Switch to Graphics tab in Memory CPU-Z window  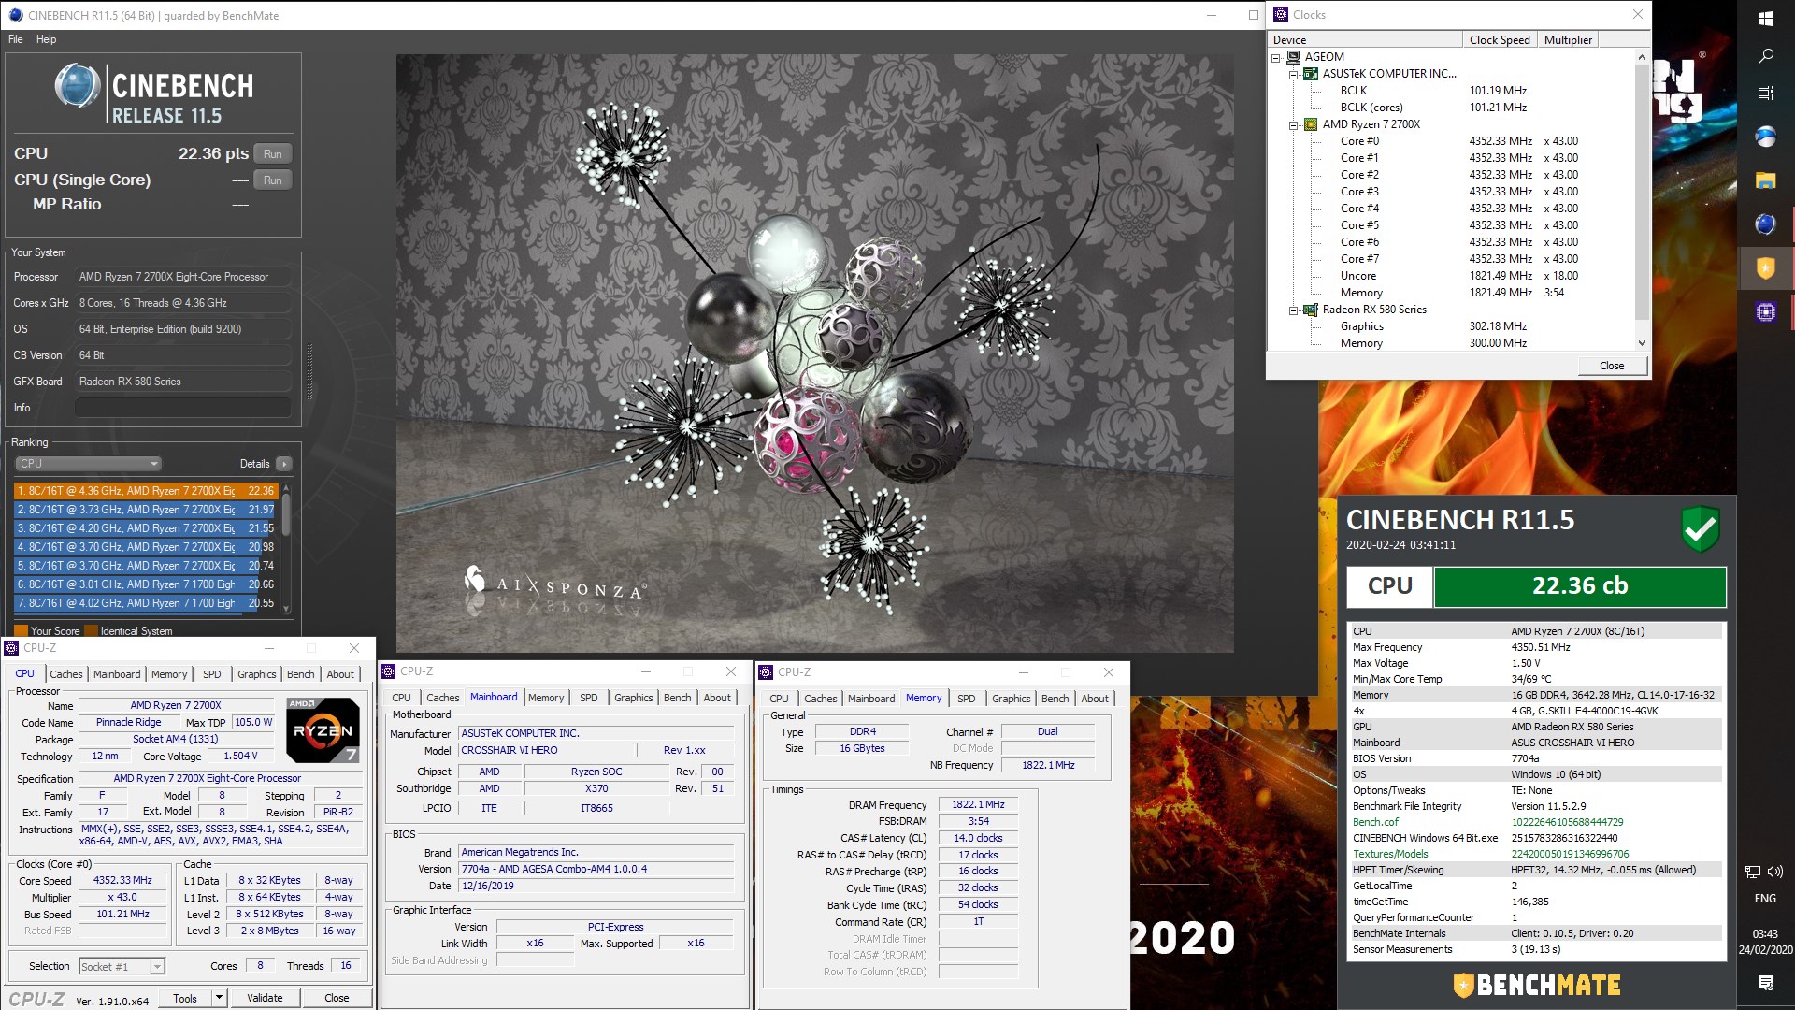tap(1011, 699)
